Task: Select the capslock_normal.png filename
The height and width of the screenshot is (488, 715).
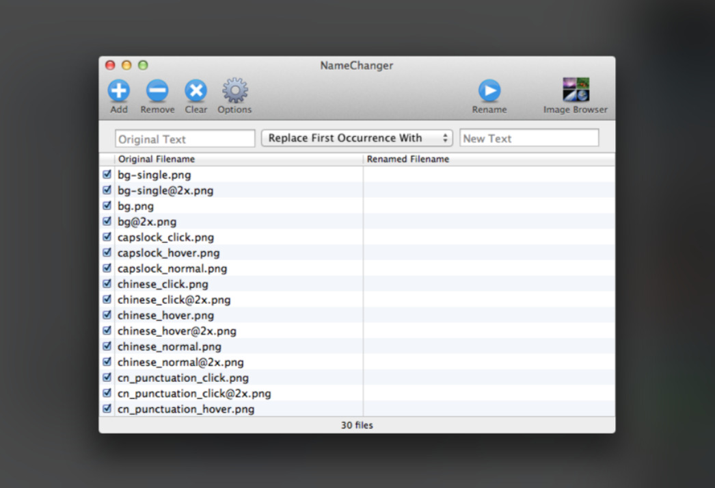Action: click(x=172, y=268)
